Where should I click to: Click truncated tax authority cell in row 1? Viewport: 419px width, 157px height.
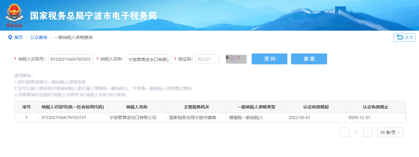(196, 118)
